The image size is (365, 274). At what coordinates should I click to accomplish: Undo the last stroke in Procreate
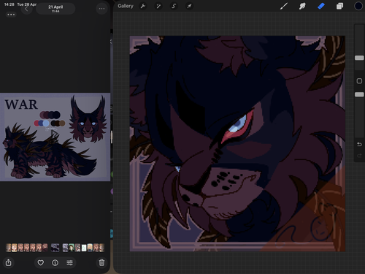(x=359, y=145)
